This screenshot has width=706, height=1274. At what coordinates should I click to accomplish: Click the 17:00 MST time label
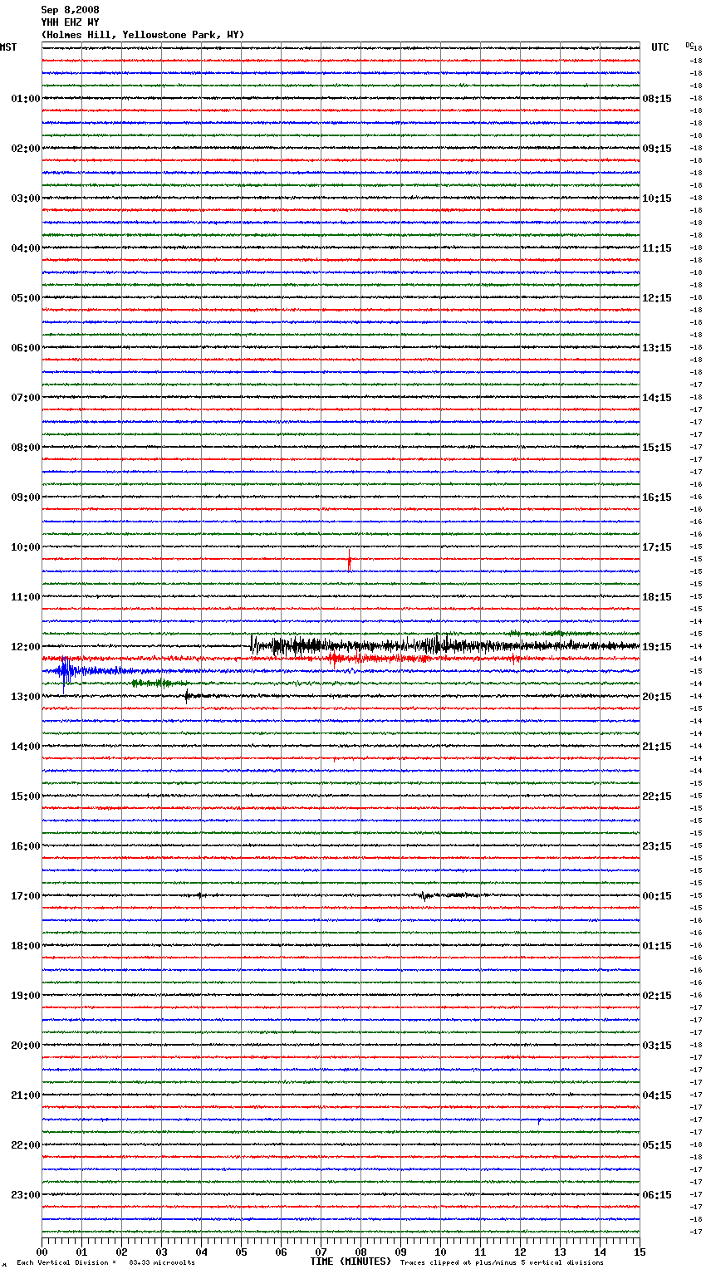[25, 896]
